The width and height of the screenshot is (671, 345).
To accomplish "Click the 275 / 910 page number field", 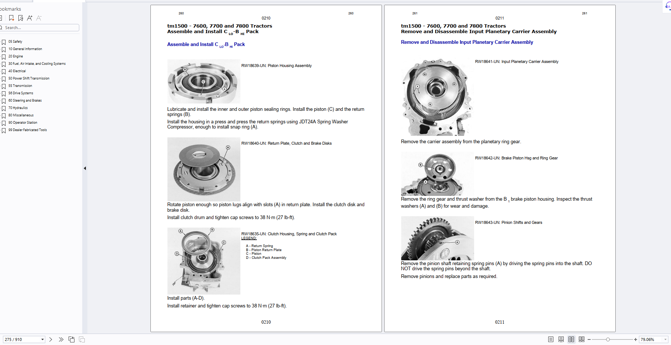I will pos(21,339).
